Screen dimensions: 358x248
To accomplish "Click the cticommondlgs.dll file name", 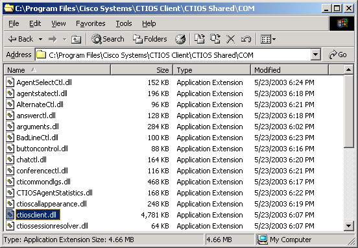I will click(43, 182).
